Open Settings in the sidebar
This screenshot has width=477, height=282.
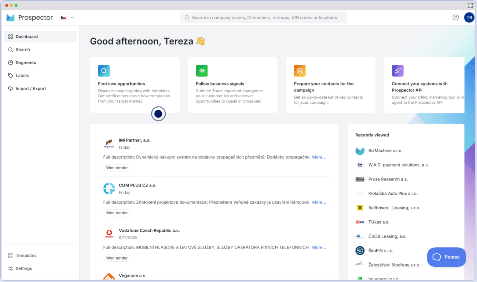click(x=24, y=268)
